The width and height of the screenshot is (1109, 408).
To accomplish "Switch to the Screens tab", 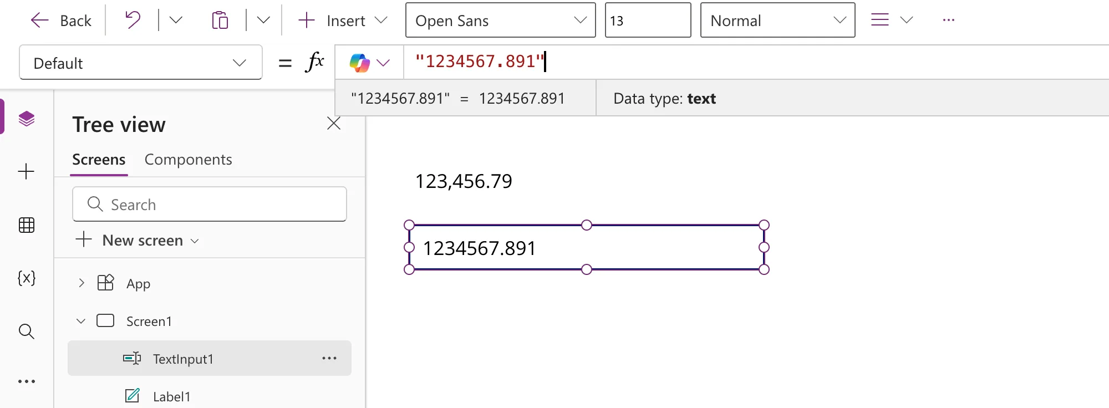I will pyautogui.click(x=99, y=160).
